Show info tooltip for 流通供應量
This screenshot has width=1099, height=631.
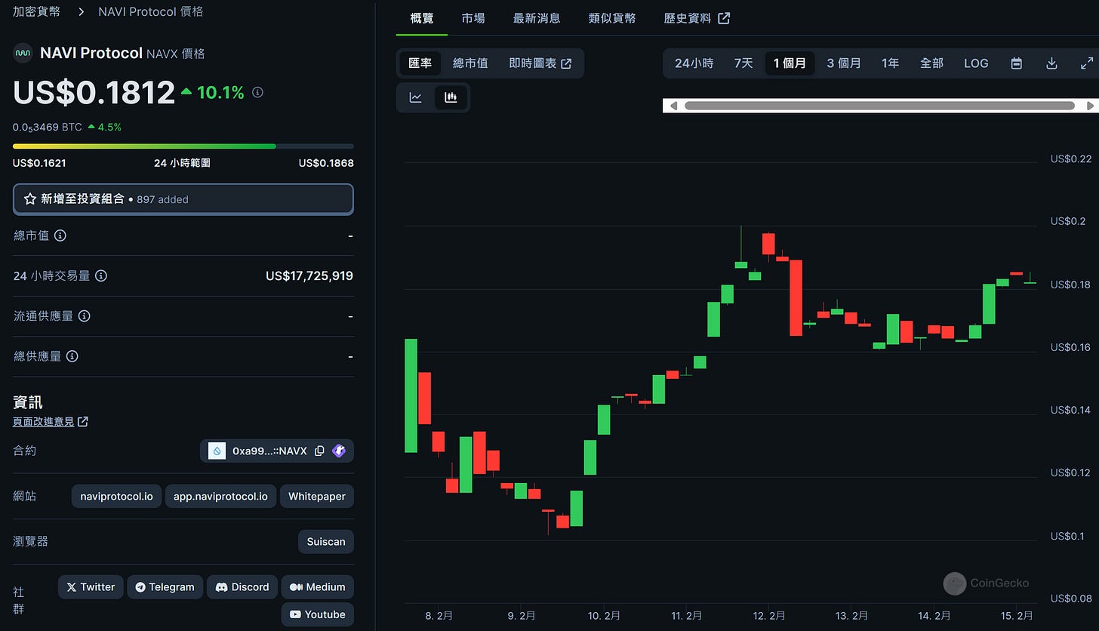tap(85, 316)
